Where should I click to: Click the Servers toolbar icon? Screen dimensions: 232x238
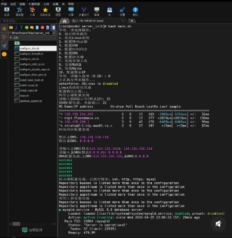coord(20,11)
